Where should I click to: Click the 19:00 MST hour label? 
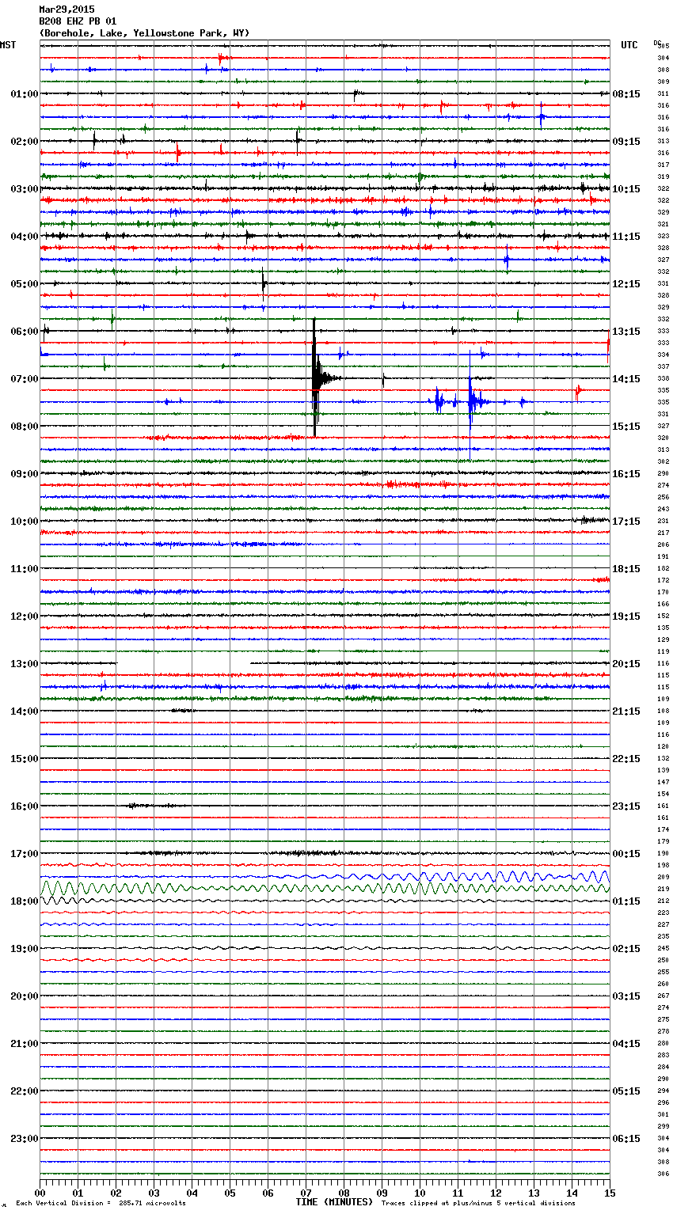(25, 949)
